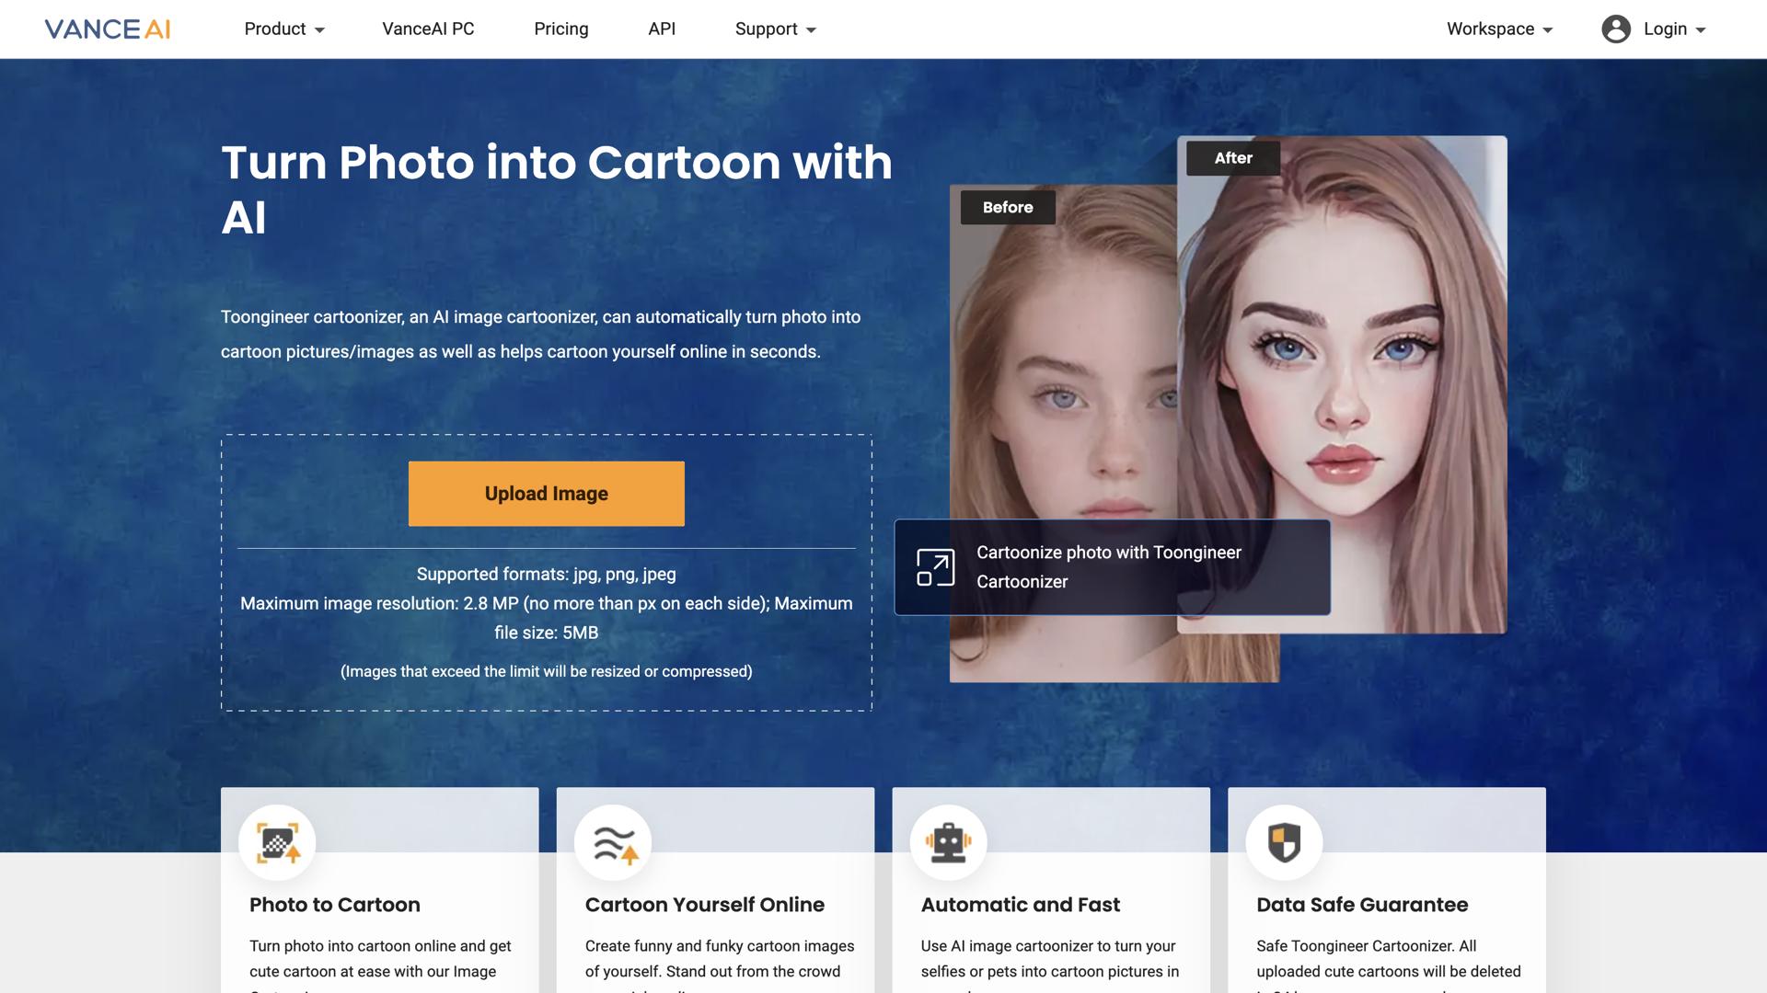Click the expand icon in Cartoonize banner

tap(935, 567)
